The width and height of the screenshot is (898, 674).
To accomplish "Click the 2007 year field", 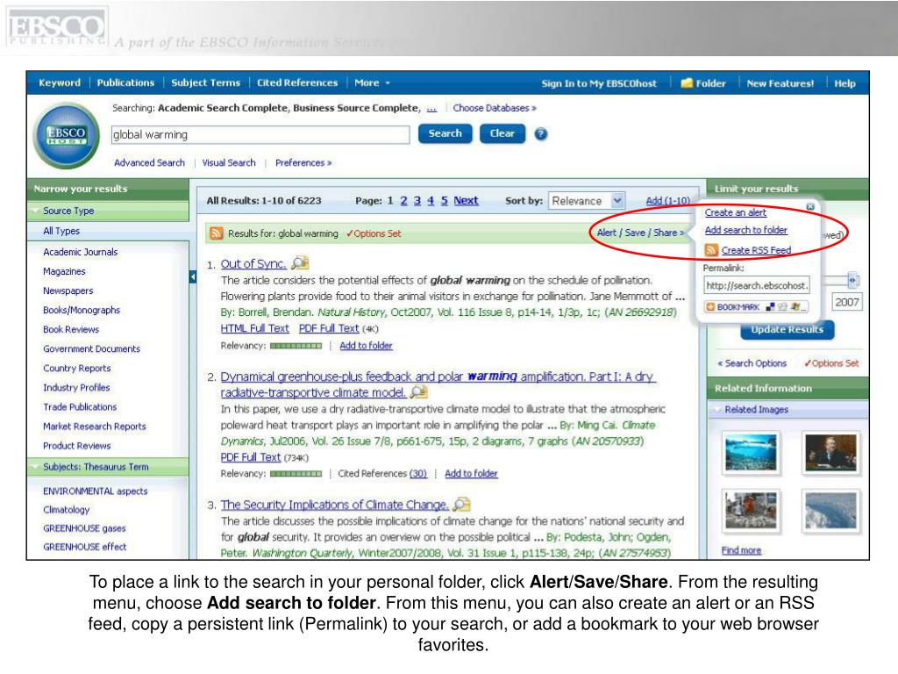I will coord(846,302).
